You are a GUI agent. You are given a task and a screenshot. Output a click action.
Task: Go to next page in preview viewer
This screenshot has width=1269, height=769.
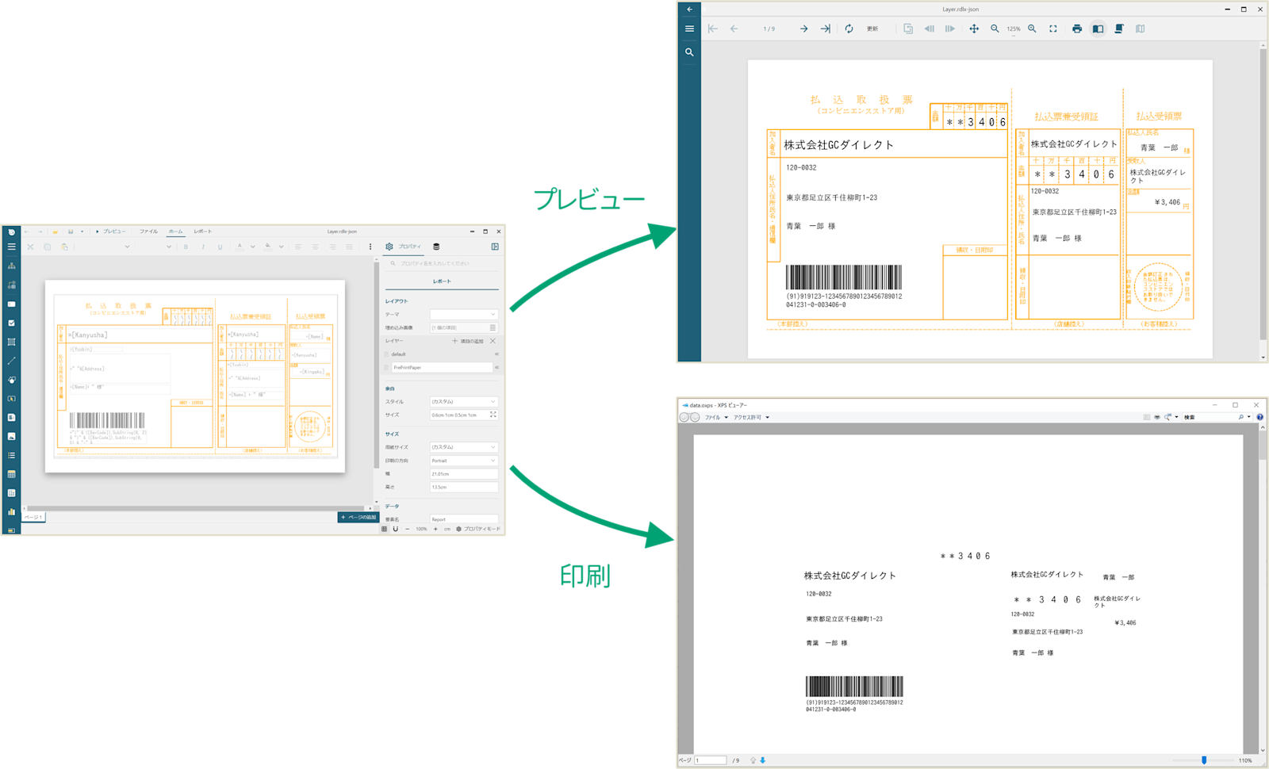point(803,29)
